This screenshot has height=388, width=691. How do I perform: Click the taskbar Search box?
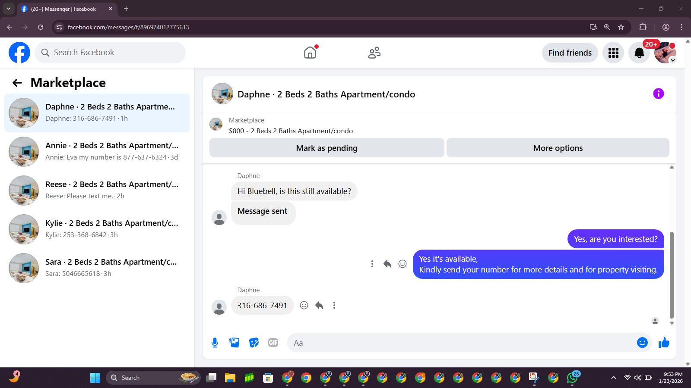coord(153,378)
